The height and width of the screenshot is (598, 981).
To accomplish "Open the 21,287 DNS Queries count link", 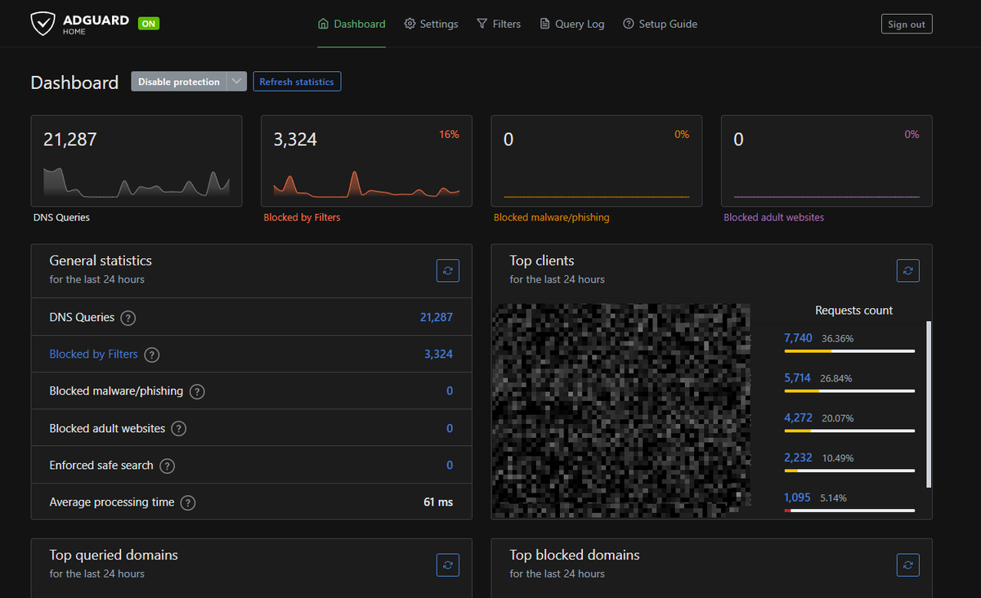I will (x=437, y=317).
